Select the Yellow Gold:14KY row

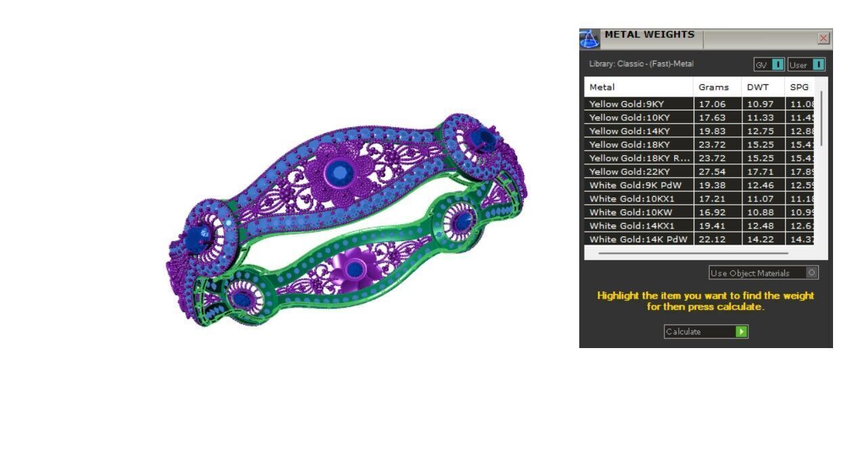(699, 131)
